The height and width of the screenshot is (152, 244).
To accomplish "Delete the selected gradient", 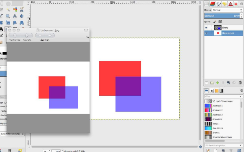I will 231,150.
